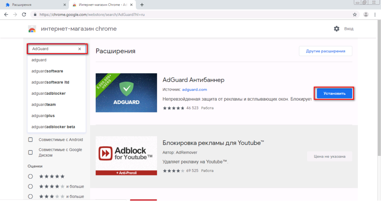381x214 pixels.
Task: Click the Adblock rating count 69 525
Action: [x=192, y=171]
